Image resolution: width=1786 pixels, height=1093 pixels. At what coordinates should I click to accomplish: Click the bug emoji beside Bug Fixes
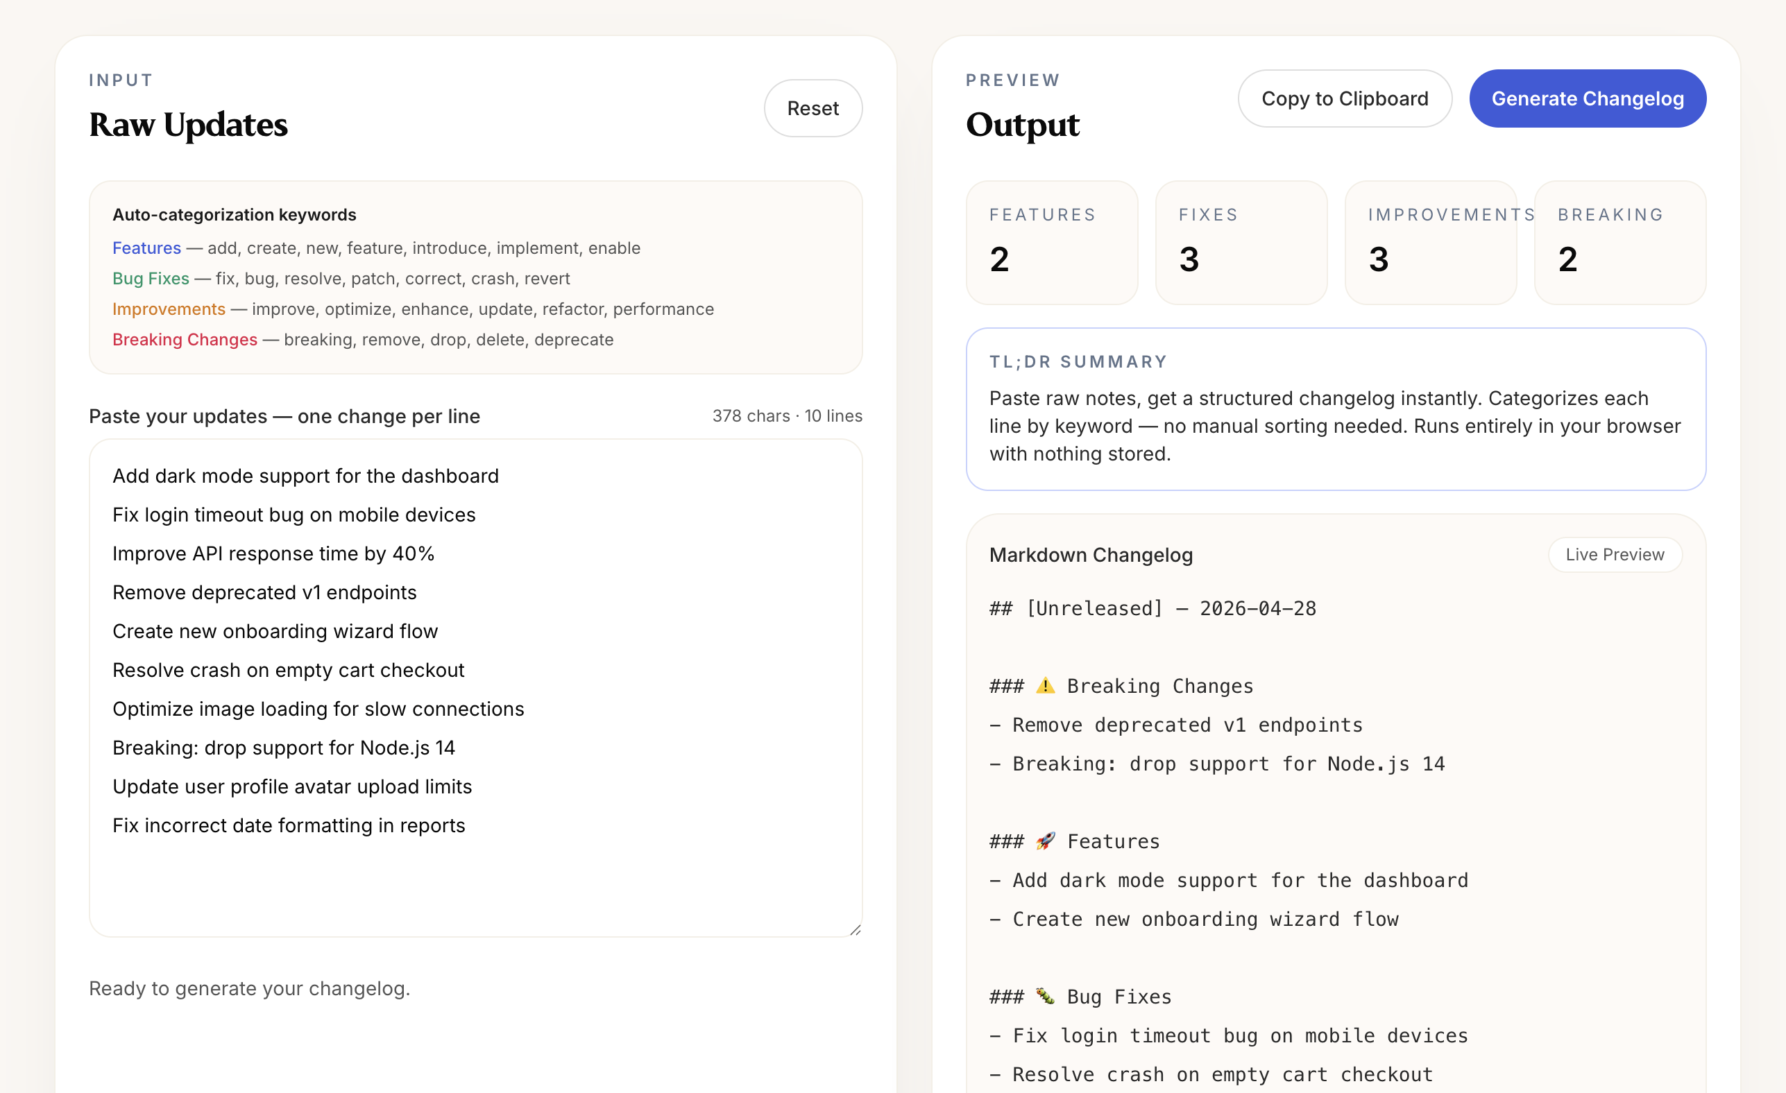pos(1044,996)
